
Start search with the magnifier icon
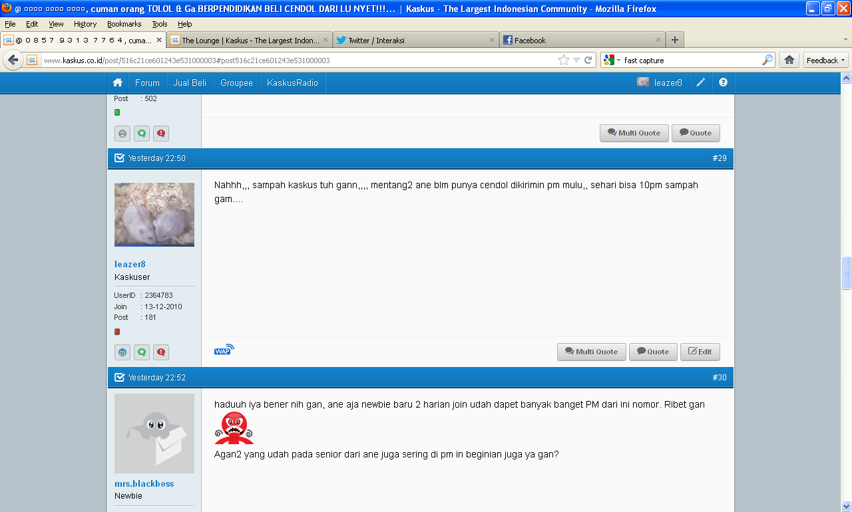(768, 60)
